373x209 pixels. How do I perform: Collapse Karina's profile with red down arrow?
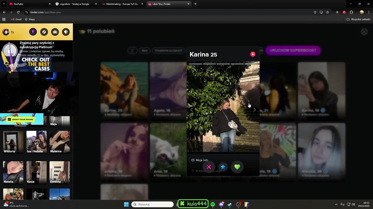pyautogui.click(x=253, y=54)
